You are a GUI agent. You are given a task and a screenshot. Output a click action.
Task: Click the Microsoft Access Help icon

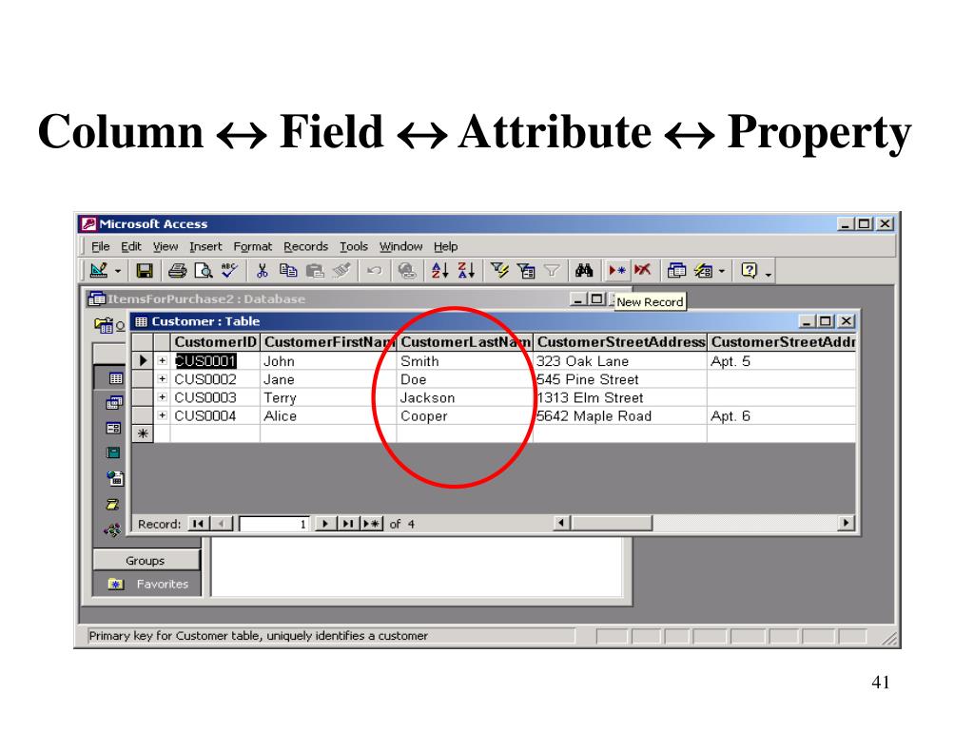pyautogui.click(x=750, y=271)
